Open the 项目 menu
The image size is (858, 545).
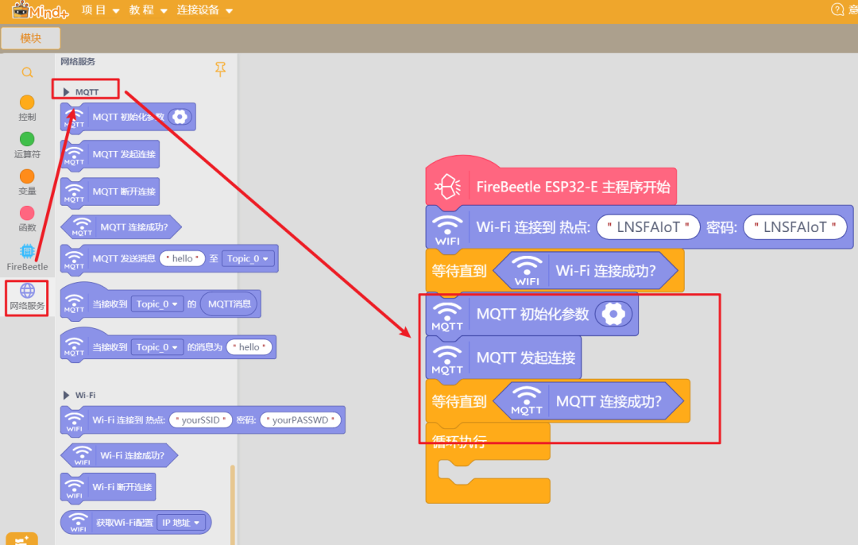coord(100,10)
